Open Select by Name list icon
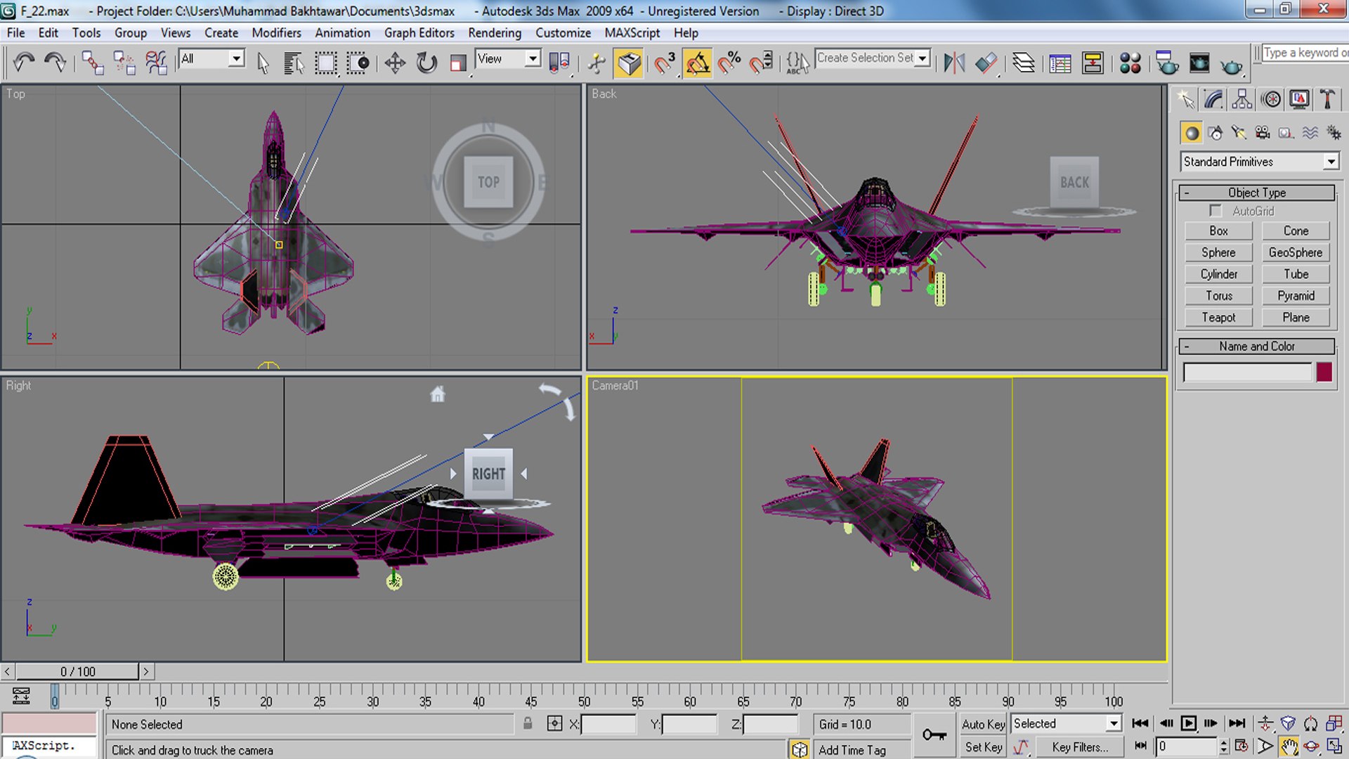This screenshot has width=1349, height=759. point(294,63)
